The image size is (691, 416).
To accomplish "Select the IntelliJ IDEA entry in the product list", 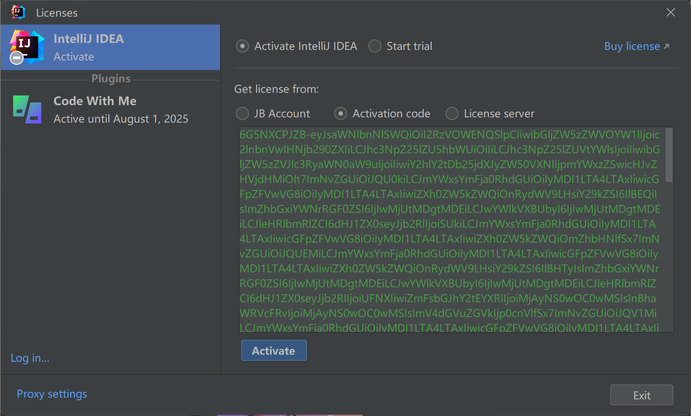I will [110, 47].
